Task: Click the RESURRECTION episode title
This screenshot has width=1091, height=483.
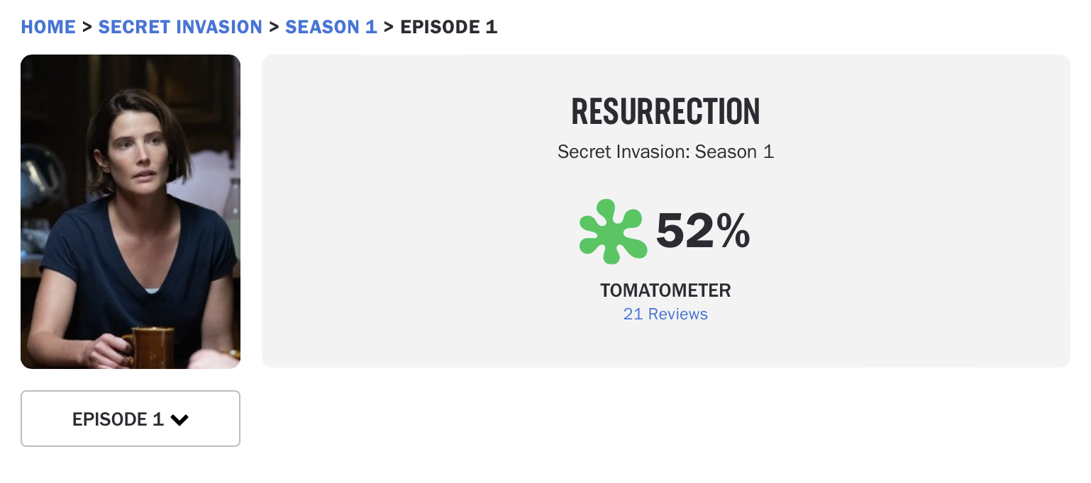Action: point(665,112)
